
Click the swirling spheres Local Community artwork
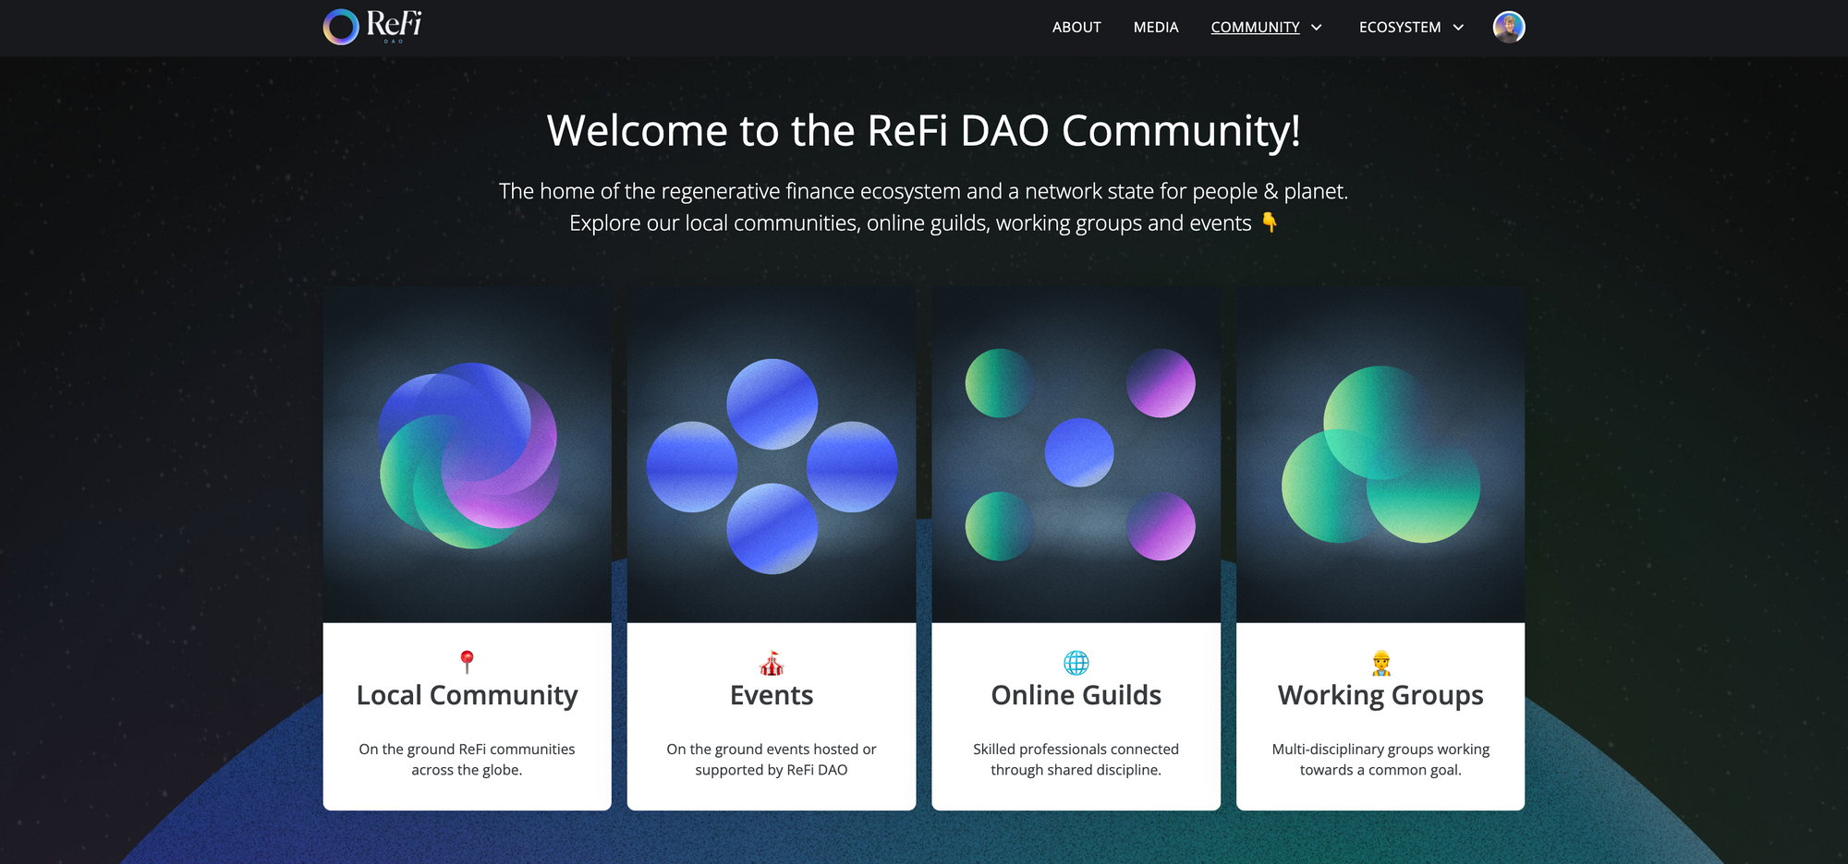tap(468, 455)
